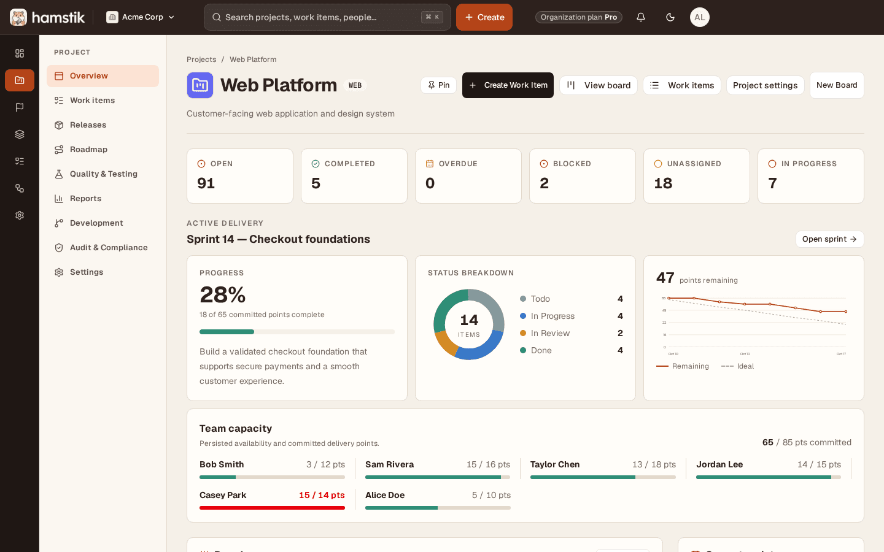Open Work items in project sidebar
The height and width of the screenshot is (552, 884).
103,101
